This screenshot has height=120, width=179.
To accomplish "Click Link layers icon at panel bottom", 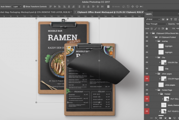I will [x=151, y=118].
